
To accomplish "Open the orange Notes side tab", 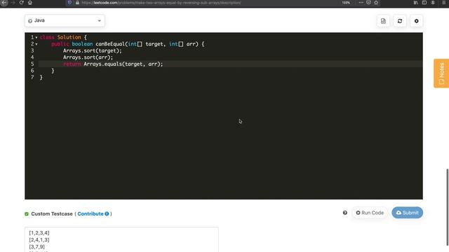I will click(441, 73).
